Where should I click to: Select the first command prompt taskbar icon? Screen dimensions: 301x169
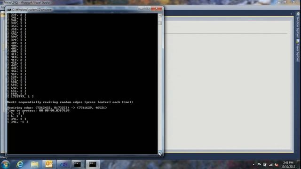point(78,164)
